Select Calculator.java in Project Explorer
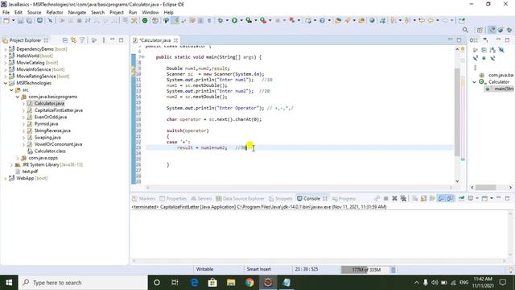This screenshot has height=290, width=515. 49,103
